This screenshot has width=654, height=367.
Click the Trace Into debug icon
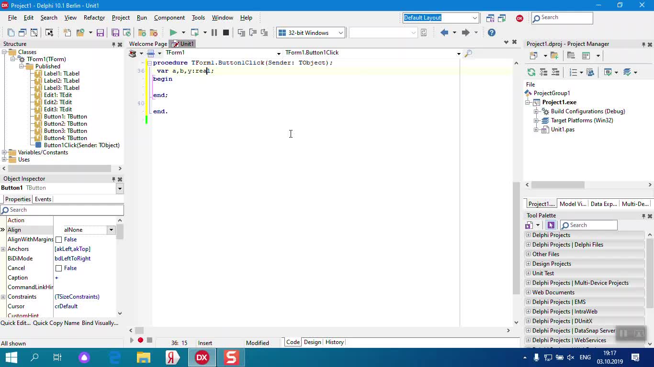click(241, 32)
